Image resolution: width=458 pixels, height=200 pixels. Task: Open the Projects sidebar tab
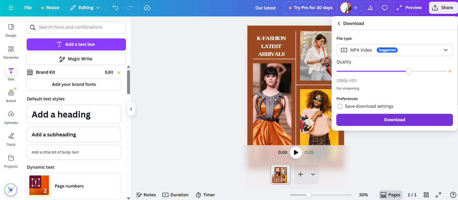(11, 161)
